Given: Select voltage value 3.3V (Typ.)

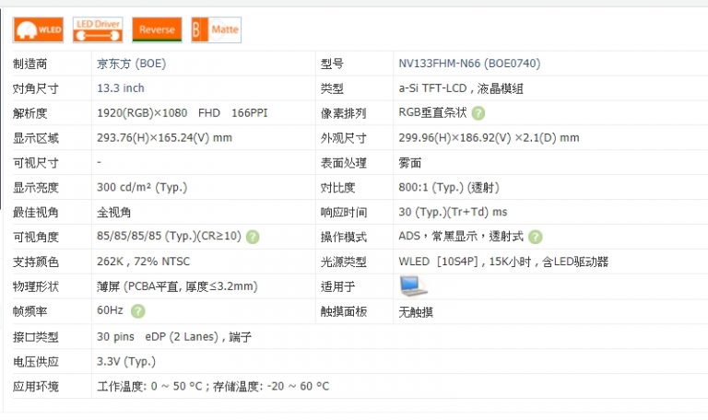Looking at the screenshot, I should (x=126, y=362).
